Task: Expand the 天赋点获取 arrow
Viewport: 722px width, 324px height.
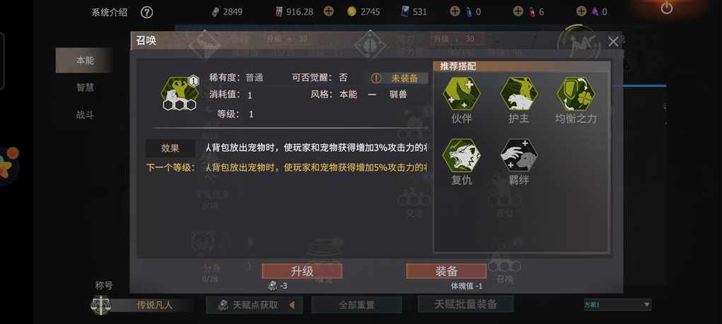Action: point(292,305)
